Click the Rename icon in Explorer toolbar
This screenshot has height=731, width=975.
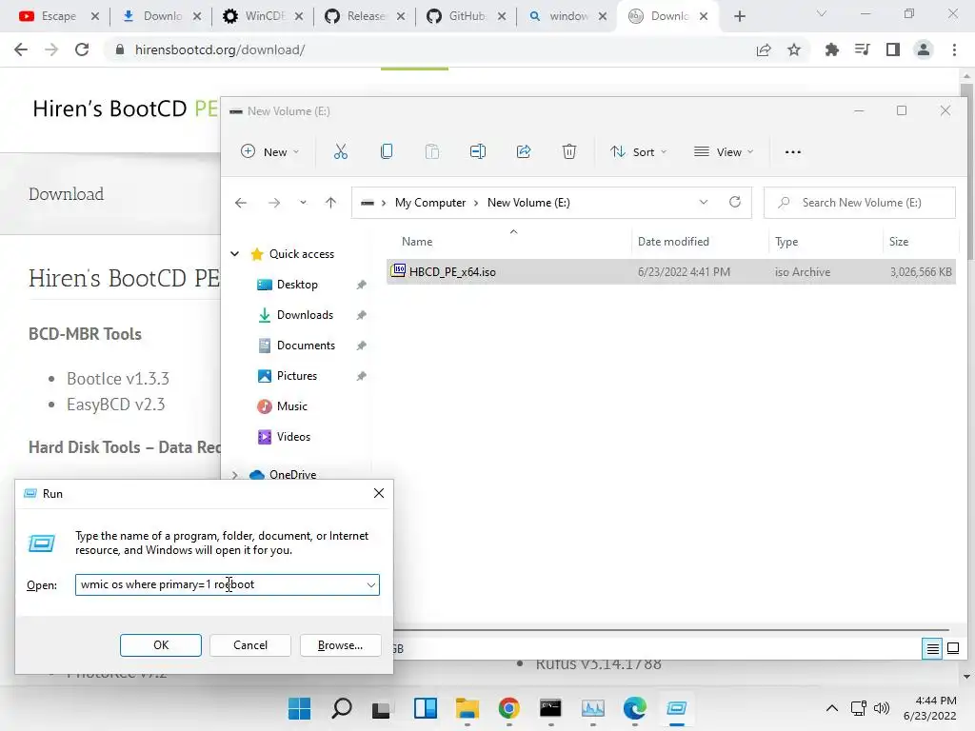pos(478,151)
